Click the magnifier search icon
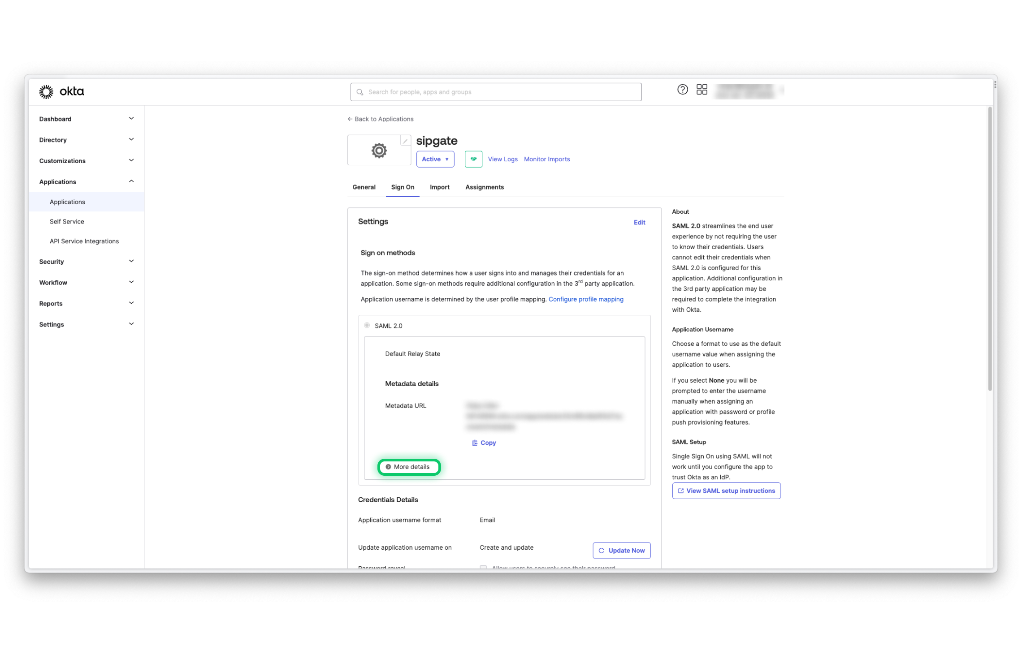This screenshot has width=1022, height=663. pos(359,92)
